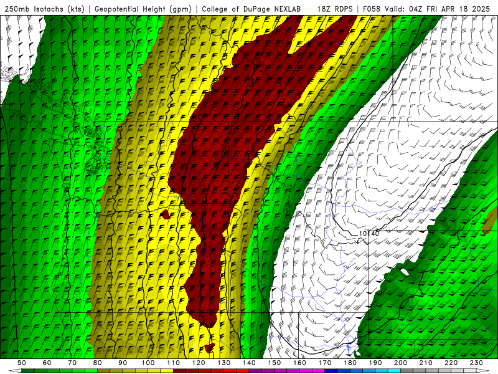This screenshot has height=374, width=498.
Task: Click the 220 value on the legend
Action: [451, 363]
